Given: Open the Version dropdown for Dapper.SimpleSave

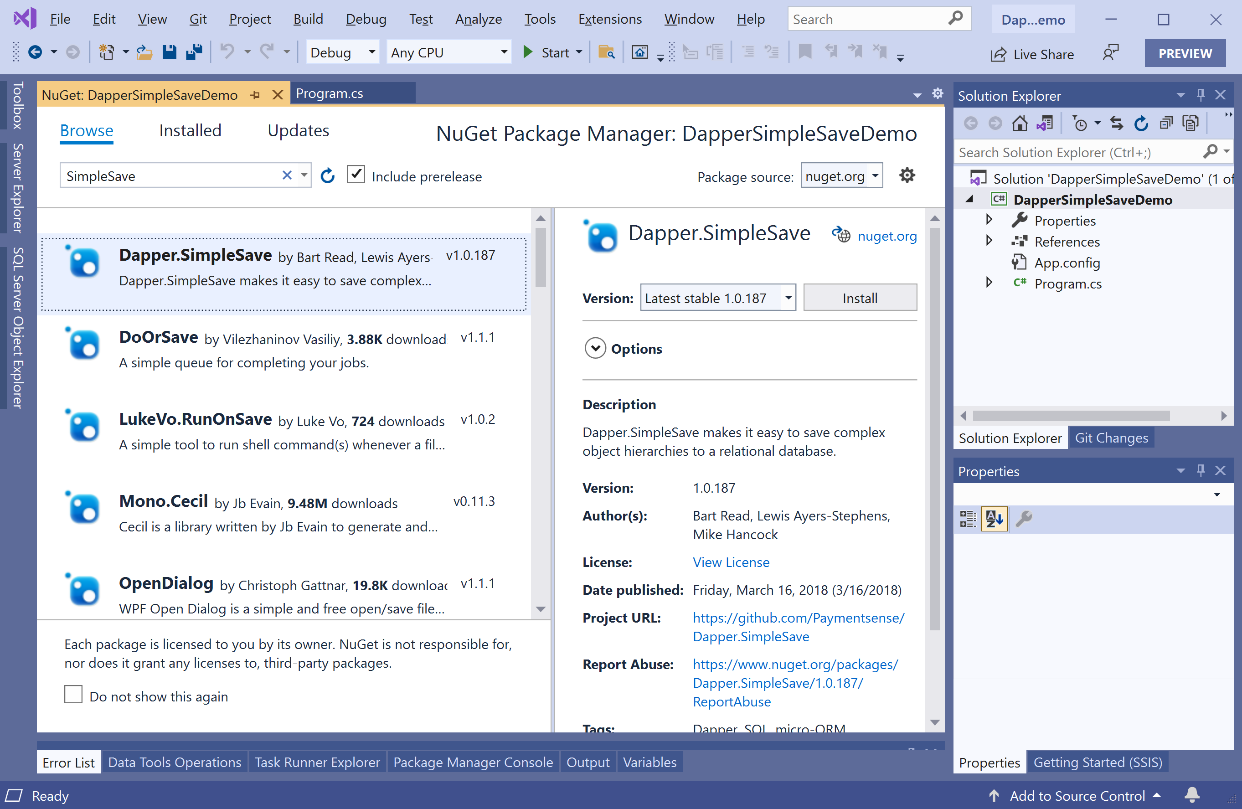Looking at the screenshot, I should point(788,298).
